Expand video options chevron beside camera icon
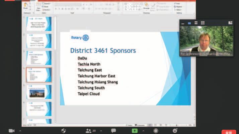Viewport: 239px width, 134px height. click(x=20, y=131)
